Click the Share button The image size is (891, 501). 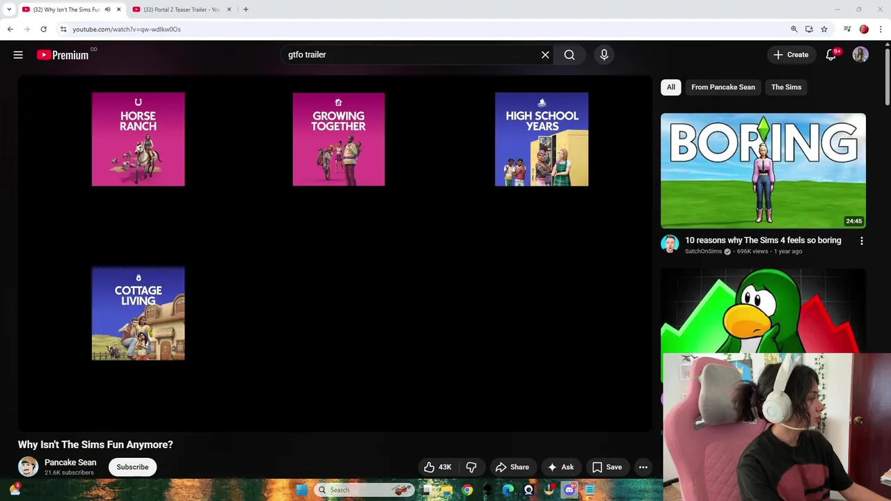click(512, 467)
